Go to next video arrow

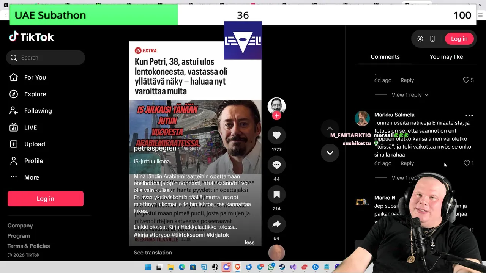(330, 153)
